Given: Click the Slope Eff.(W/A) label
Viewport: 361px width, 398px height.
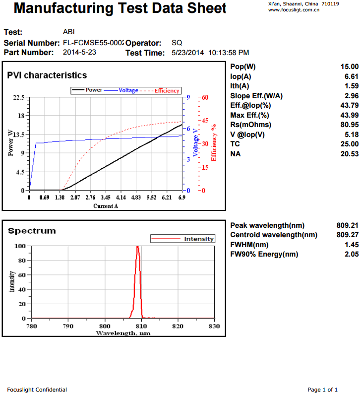Looking at the screenshot, I should tap(256, 96).
